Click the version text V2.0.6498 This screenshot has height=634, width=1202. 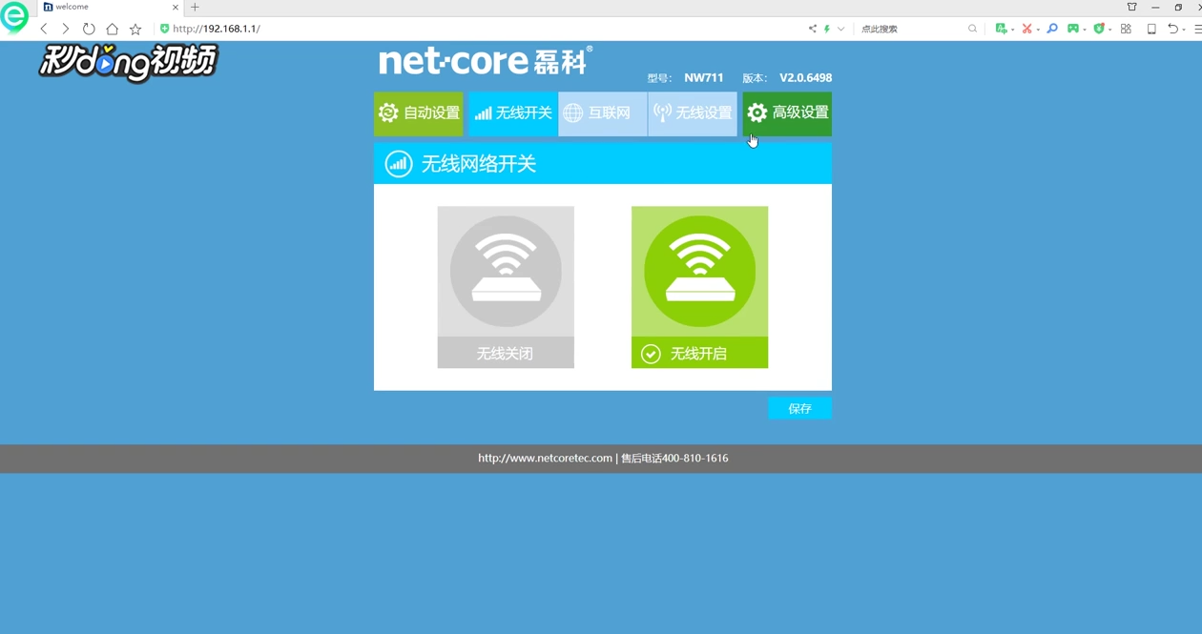coord(805,78)
